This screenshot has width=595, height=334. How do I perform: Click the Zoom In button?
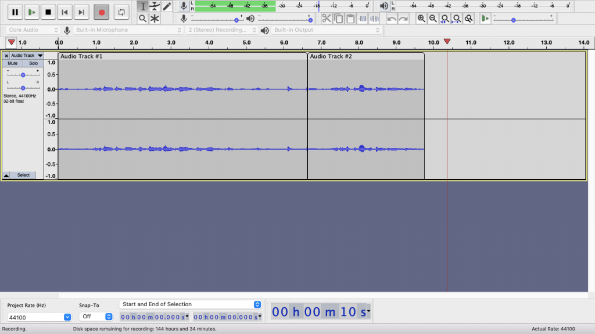point(421,18)
